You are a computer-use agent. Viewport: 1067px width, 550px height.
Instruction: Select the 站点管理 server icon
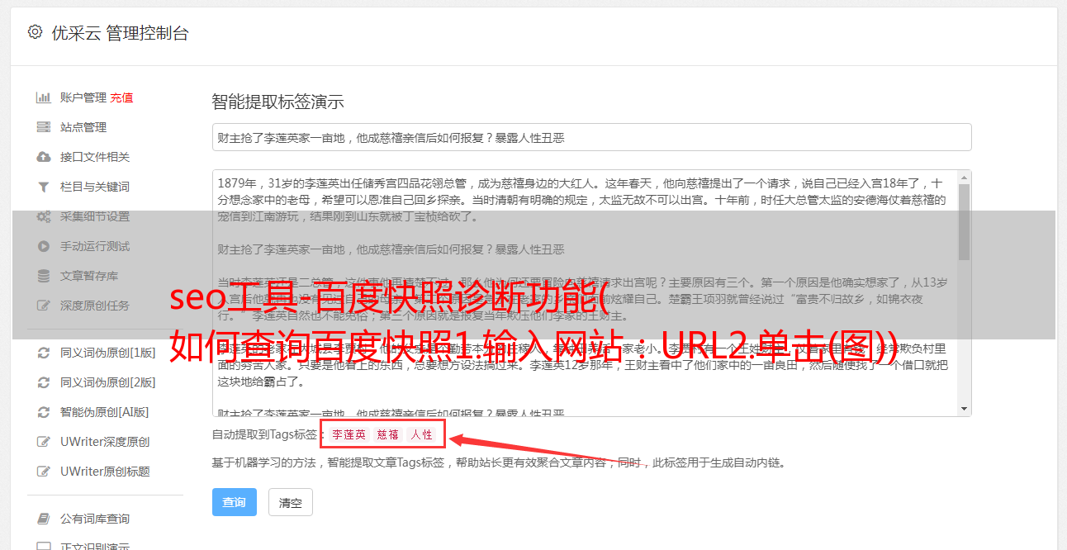pyautogui.click(x=44, y=127)
